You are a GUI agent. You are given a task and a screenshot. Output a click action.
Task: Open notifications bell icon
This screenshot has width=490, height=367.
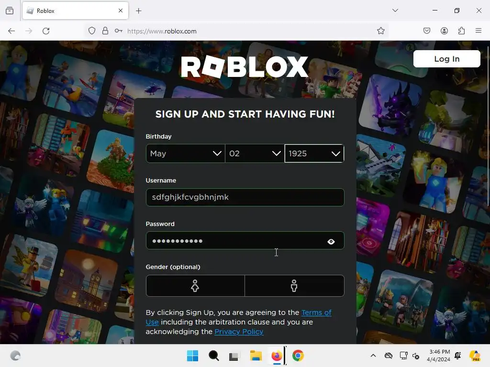(x=458, y=356)
